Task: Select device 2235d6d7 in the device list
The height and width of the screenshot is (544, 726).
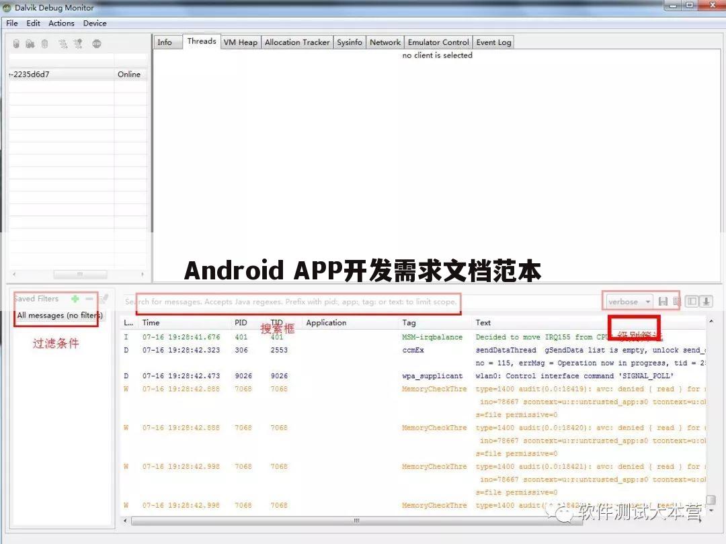Action: 61,75
